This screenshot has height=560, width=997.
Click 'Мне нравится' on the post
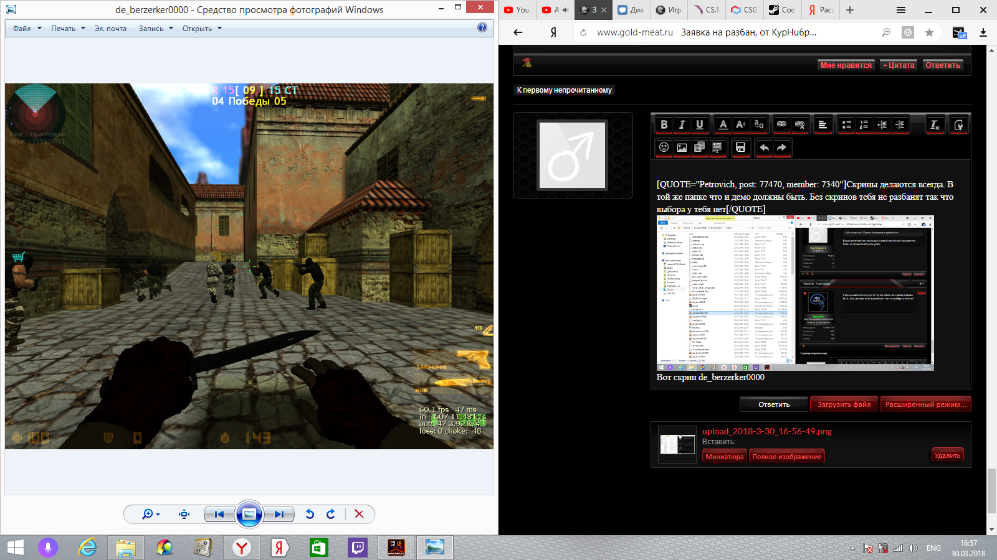[846, 65]
